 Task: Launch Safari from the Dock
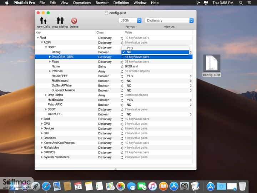pos(46,186)
